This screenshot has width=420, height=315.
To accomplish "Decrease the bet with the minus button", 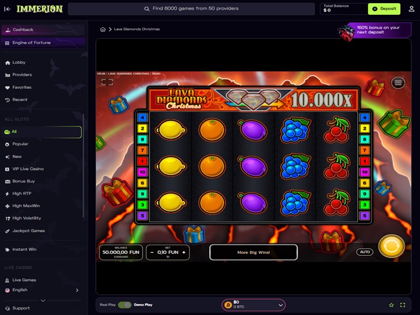I will click(152, 252).
